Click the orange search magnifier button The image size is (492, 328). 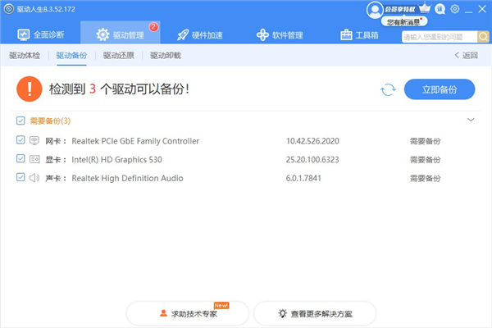pos(483,37)
